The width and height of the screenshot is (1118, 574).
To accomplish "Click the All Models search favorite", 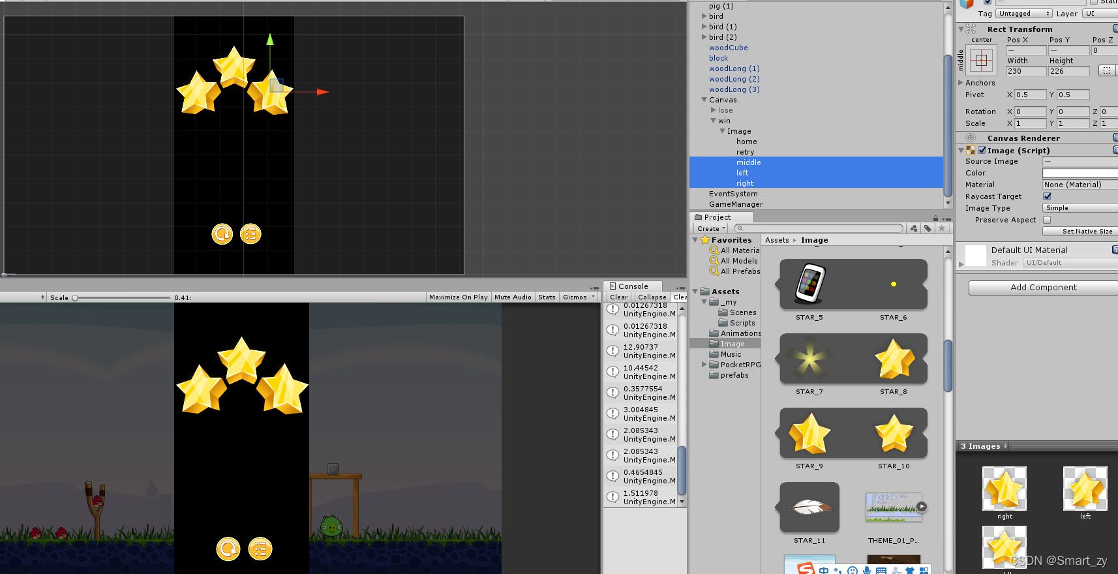I will tap(734, 261).
